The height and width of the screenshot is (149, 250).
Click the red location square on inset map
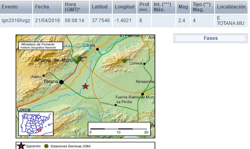[39, 130]
